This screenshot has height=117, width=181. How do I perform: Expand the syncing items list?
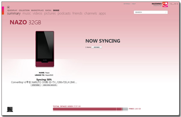click(x=97, y=47)
